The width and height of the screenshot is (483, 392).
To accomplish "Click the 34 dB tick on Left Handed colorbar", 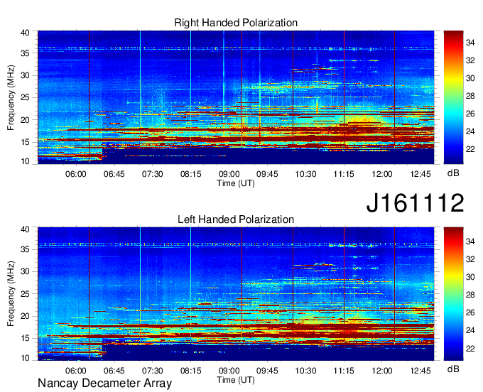I will 470,241.
